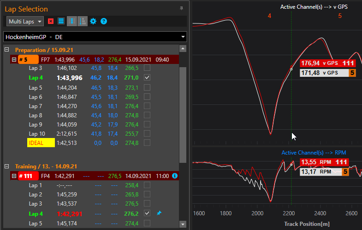
Task: Open the Multi Laps dropdown
Action: click(25, 21)
